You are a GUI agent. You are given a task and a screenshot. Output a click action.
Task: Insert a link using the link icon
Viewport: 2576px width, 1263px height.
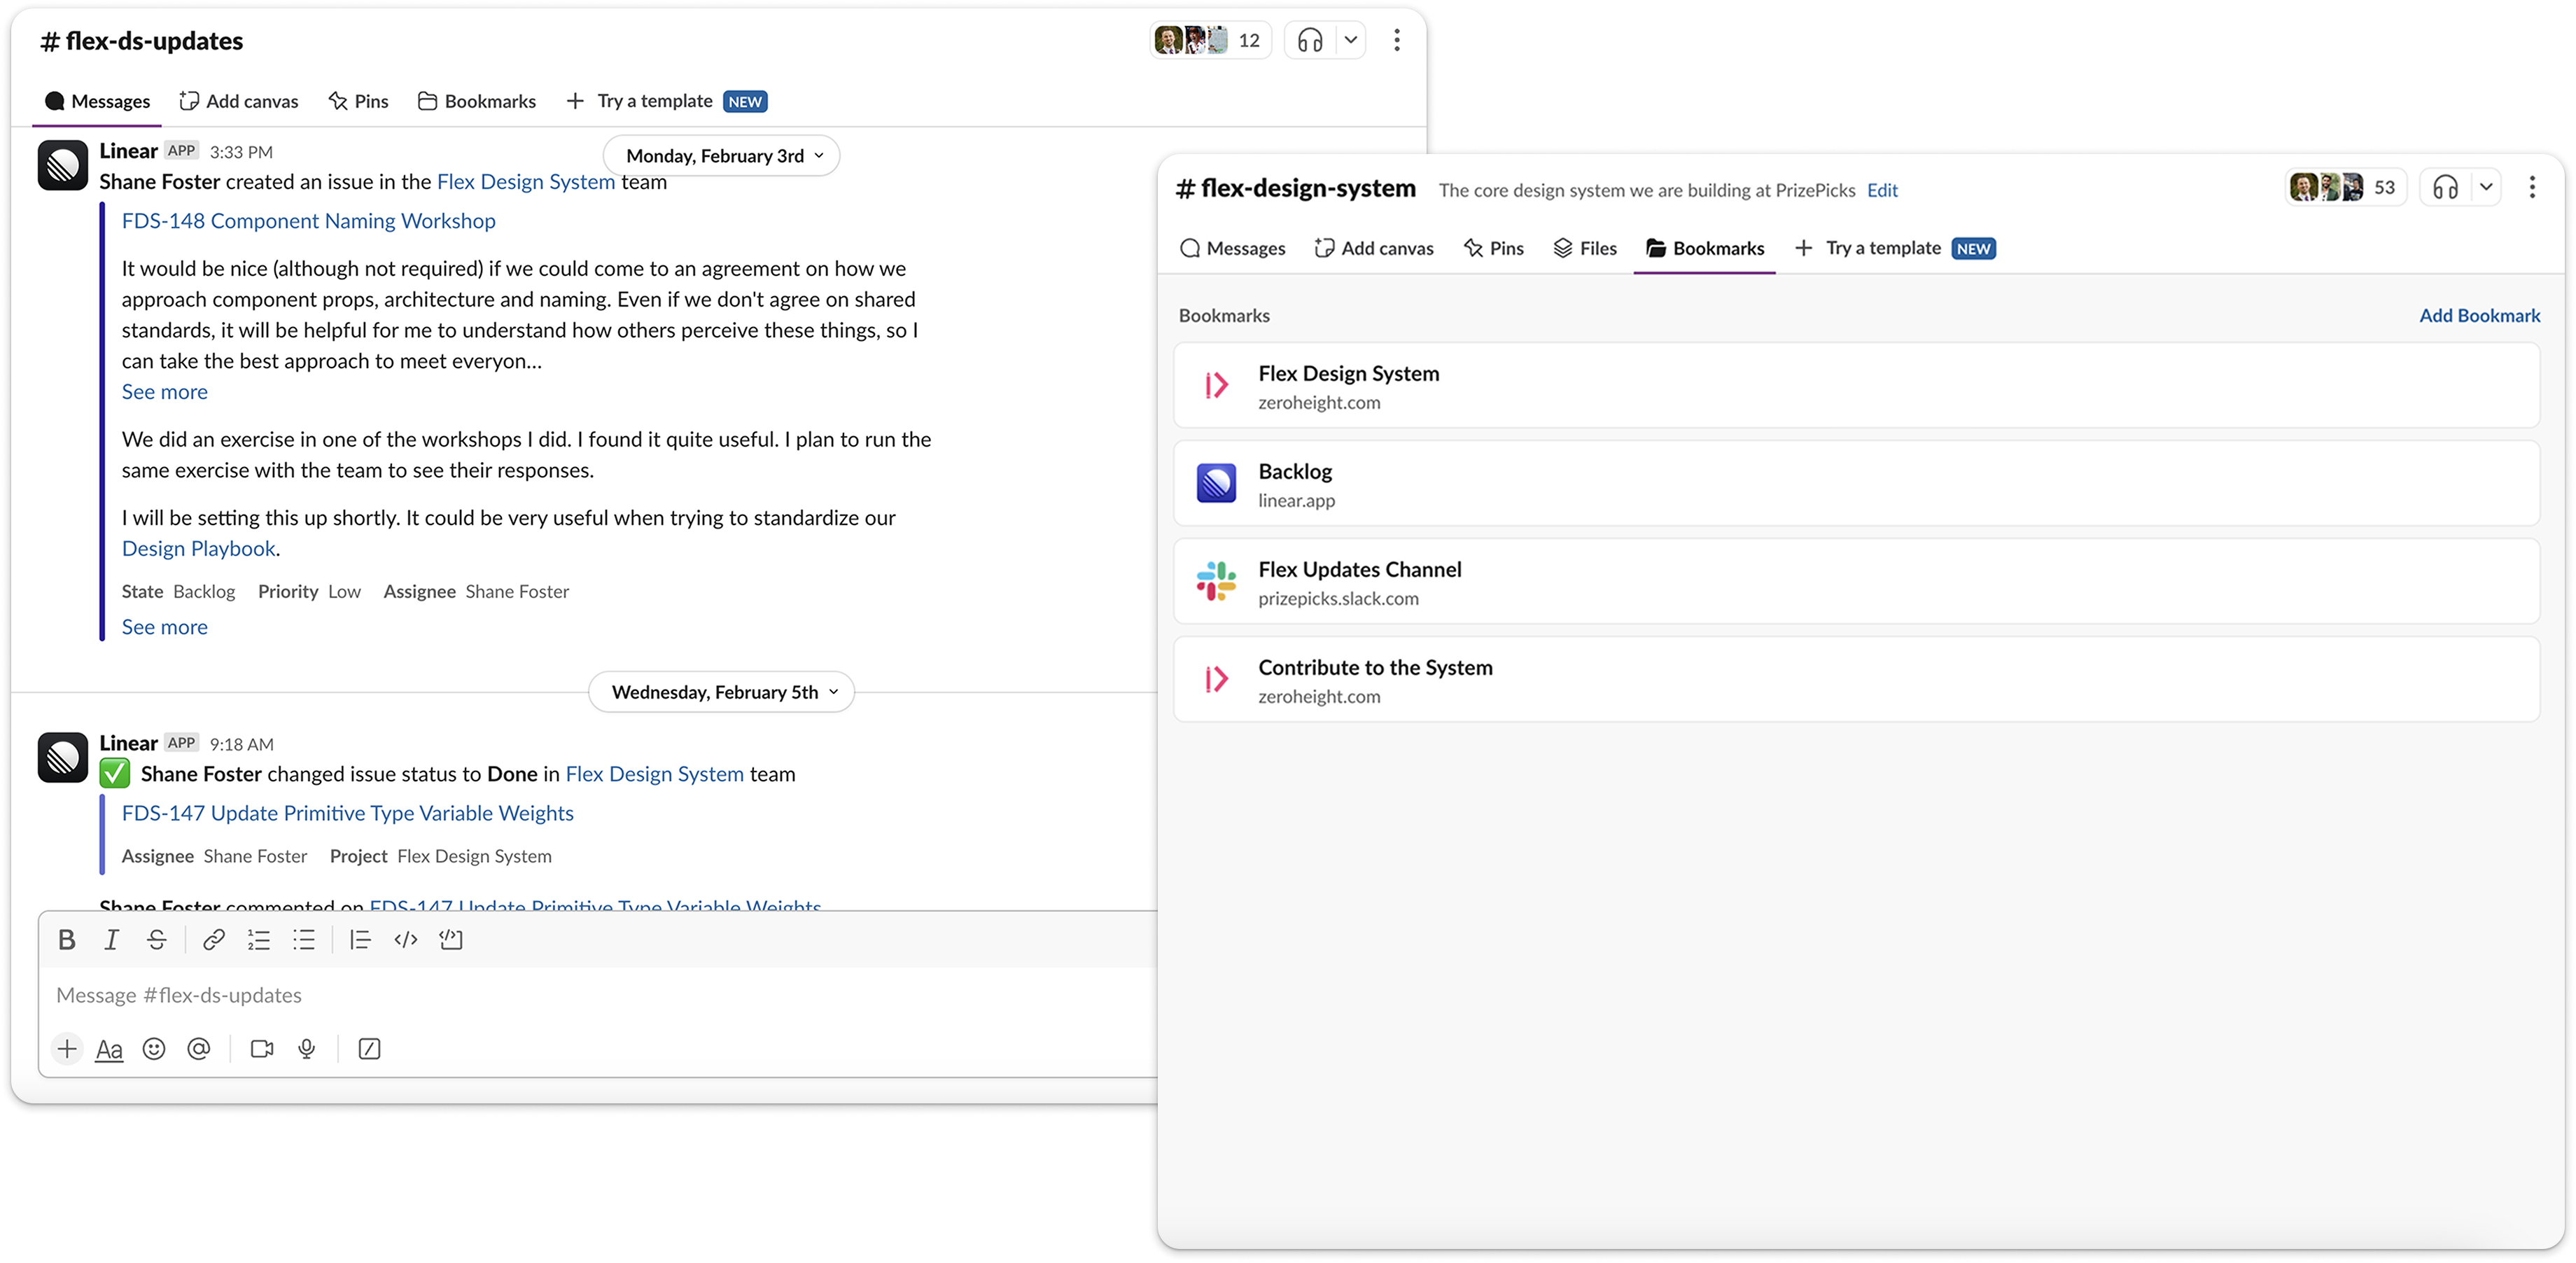pos(213,939)
